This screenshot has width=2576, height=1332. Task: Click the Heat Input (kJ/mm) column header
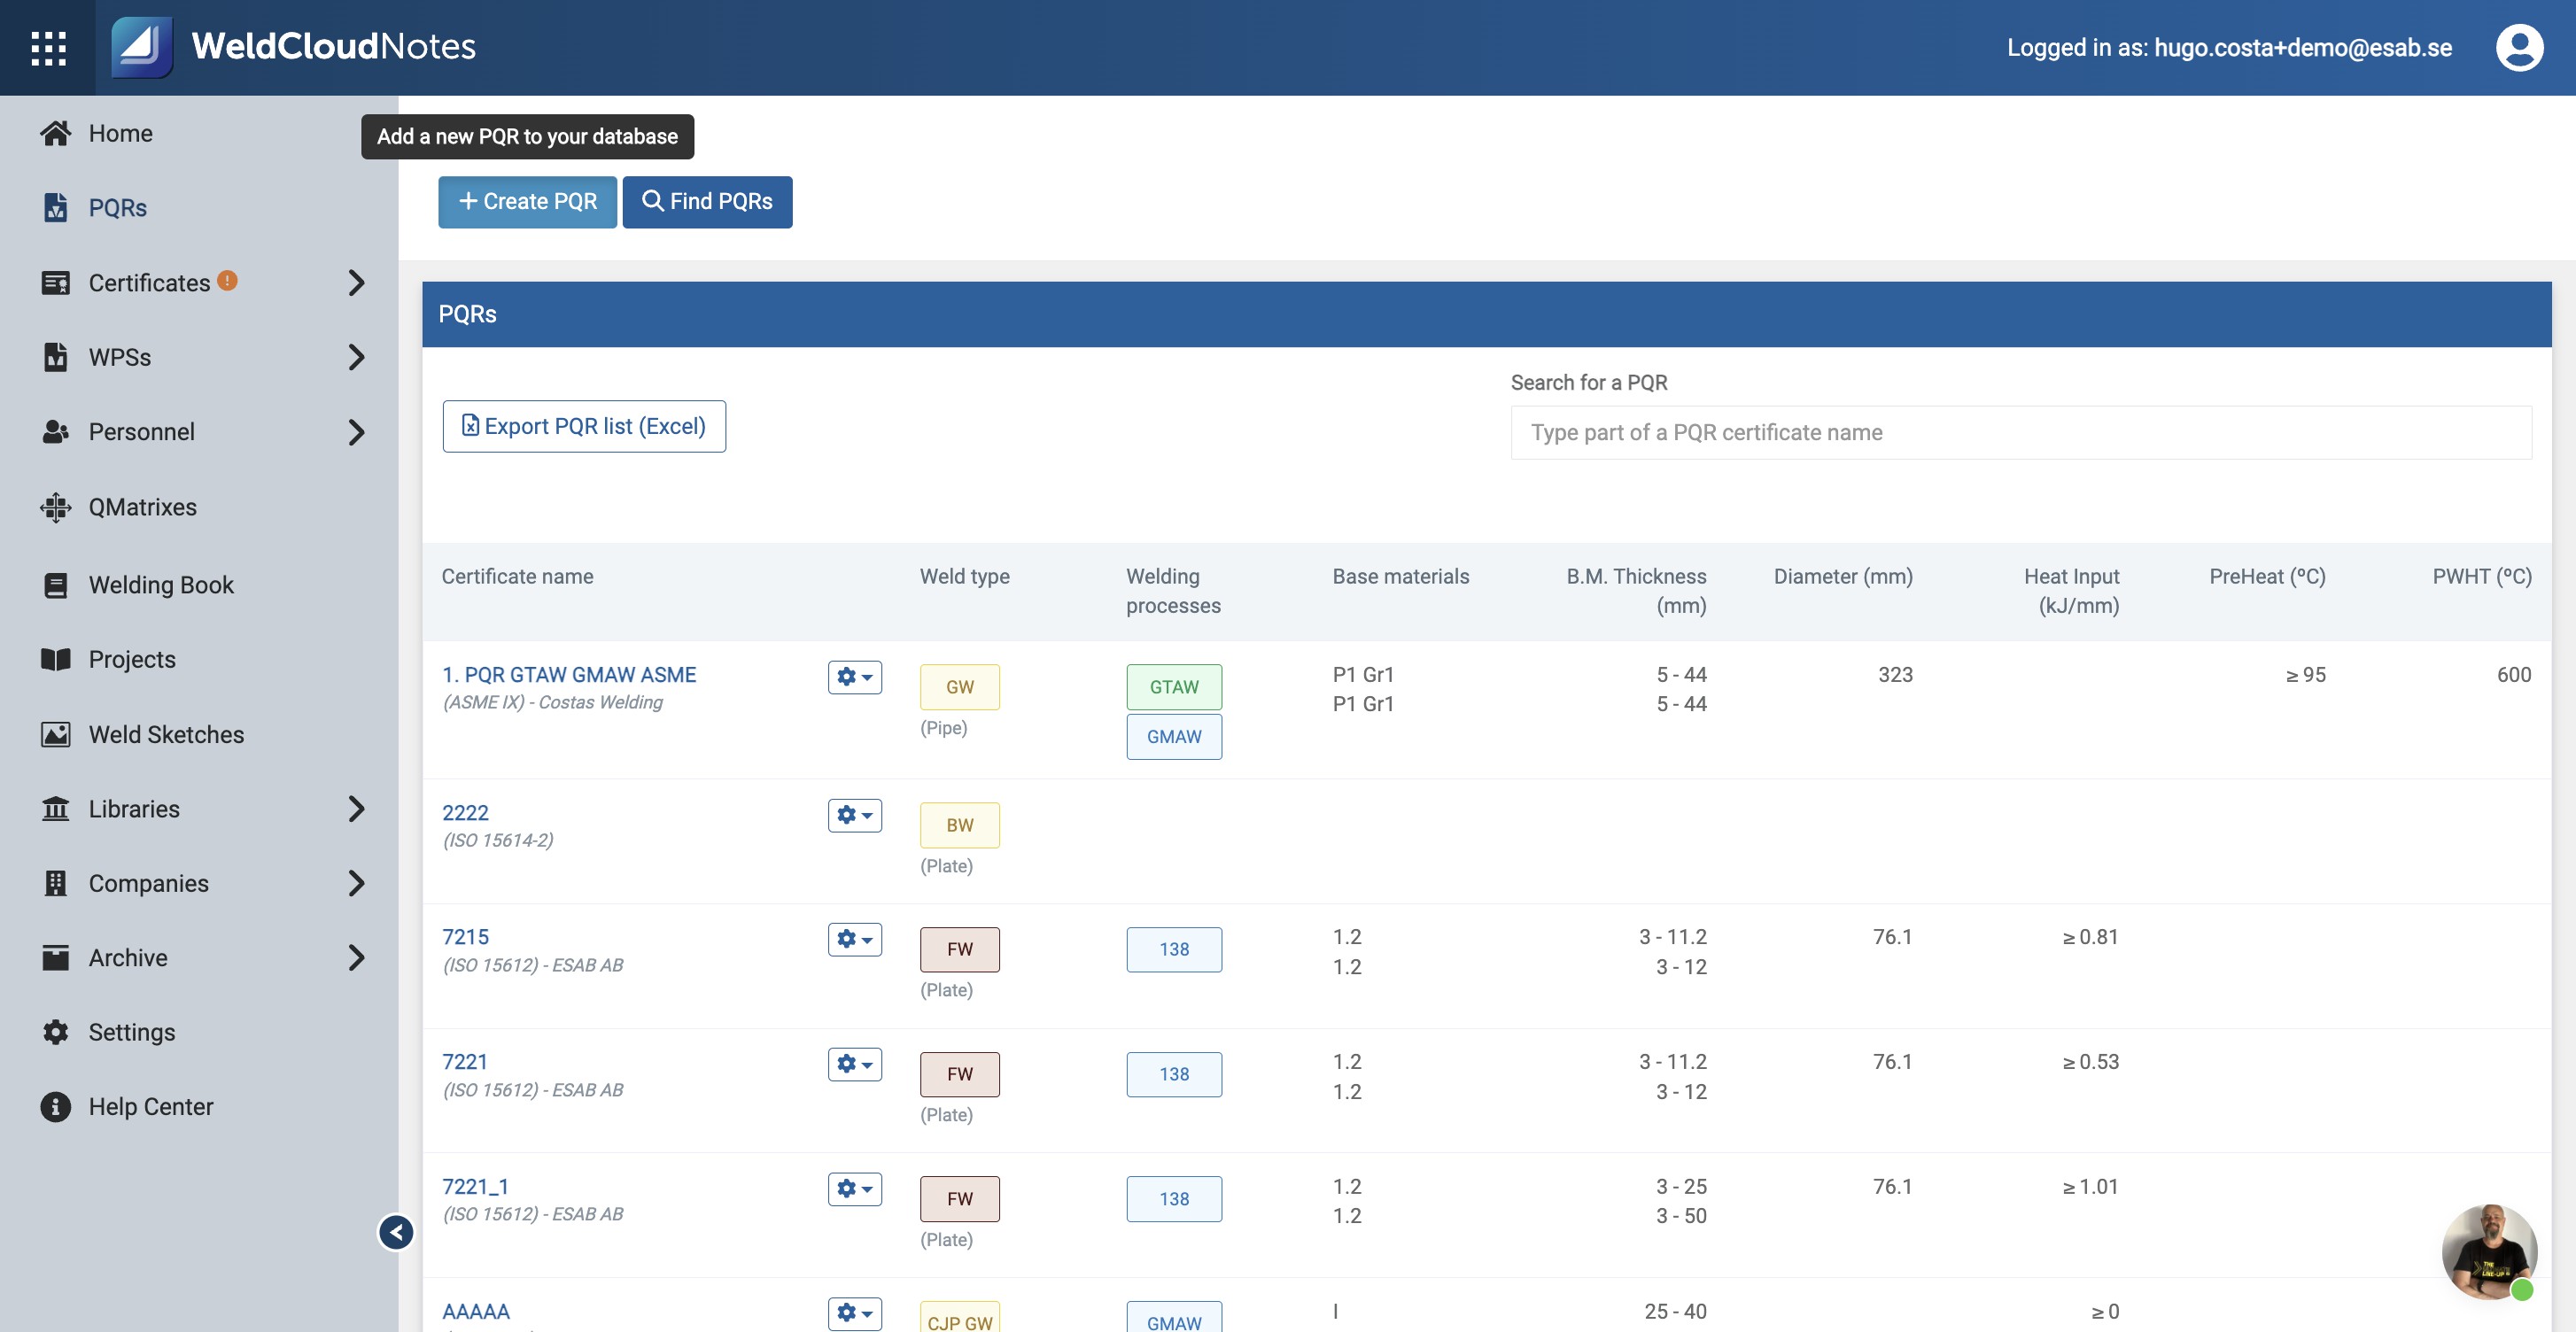(2071, 591)
